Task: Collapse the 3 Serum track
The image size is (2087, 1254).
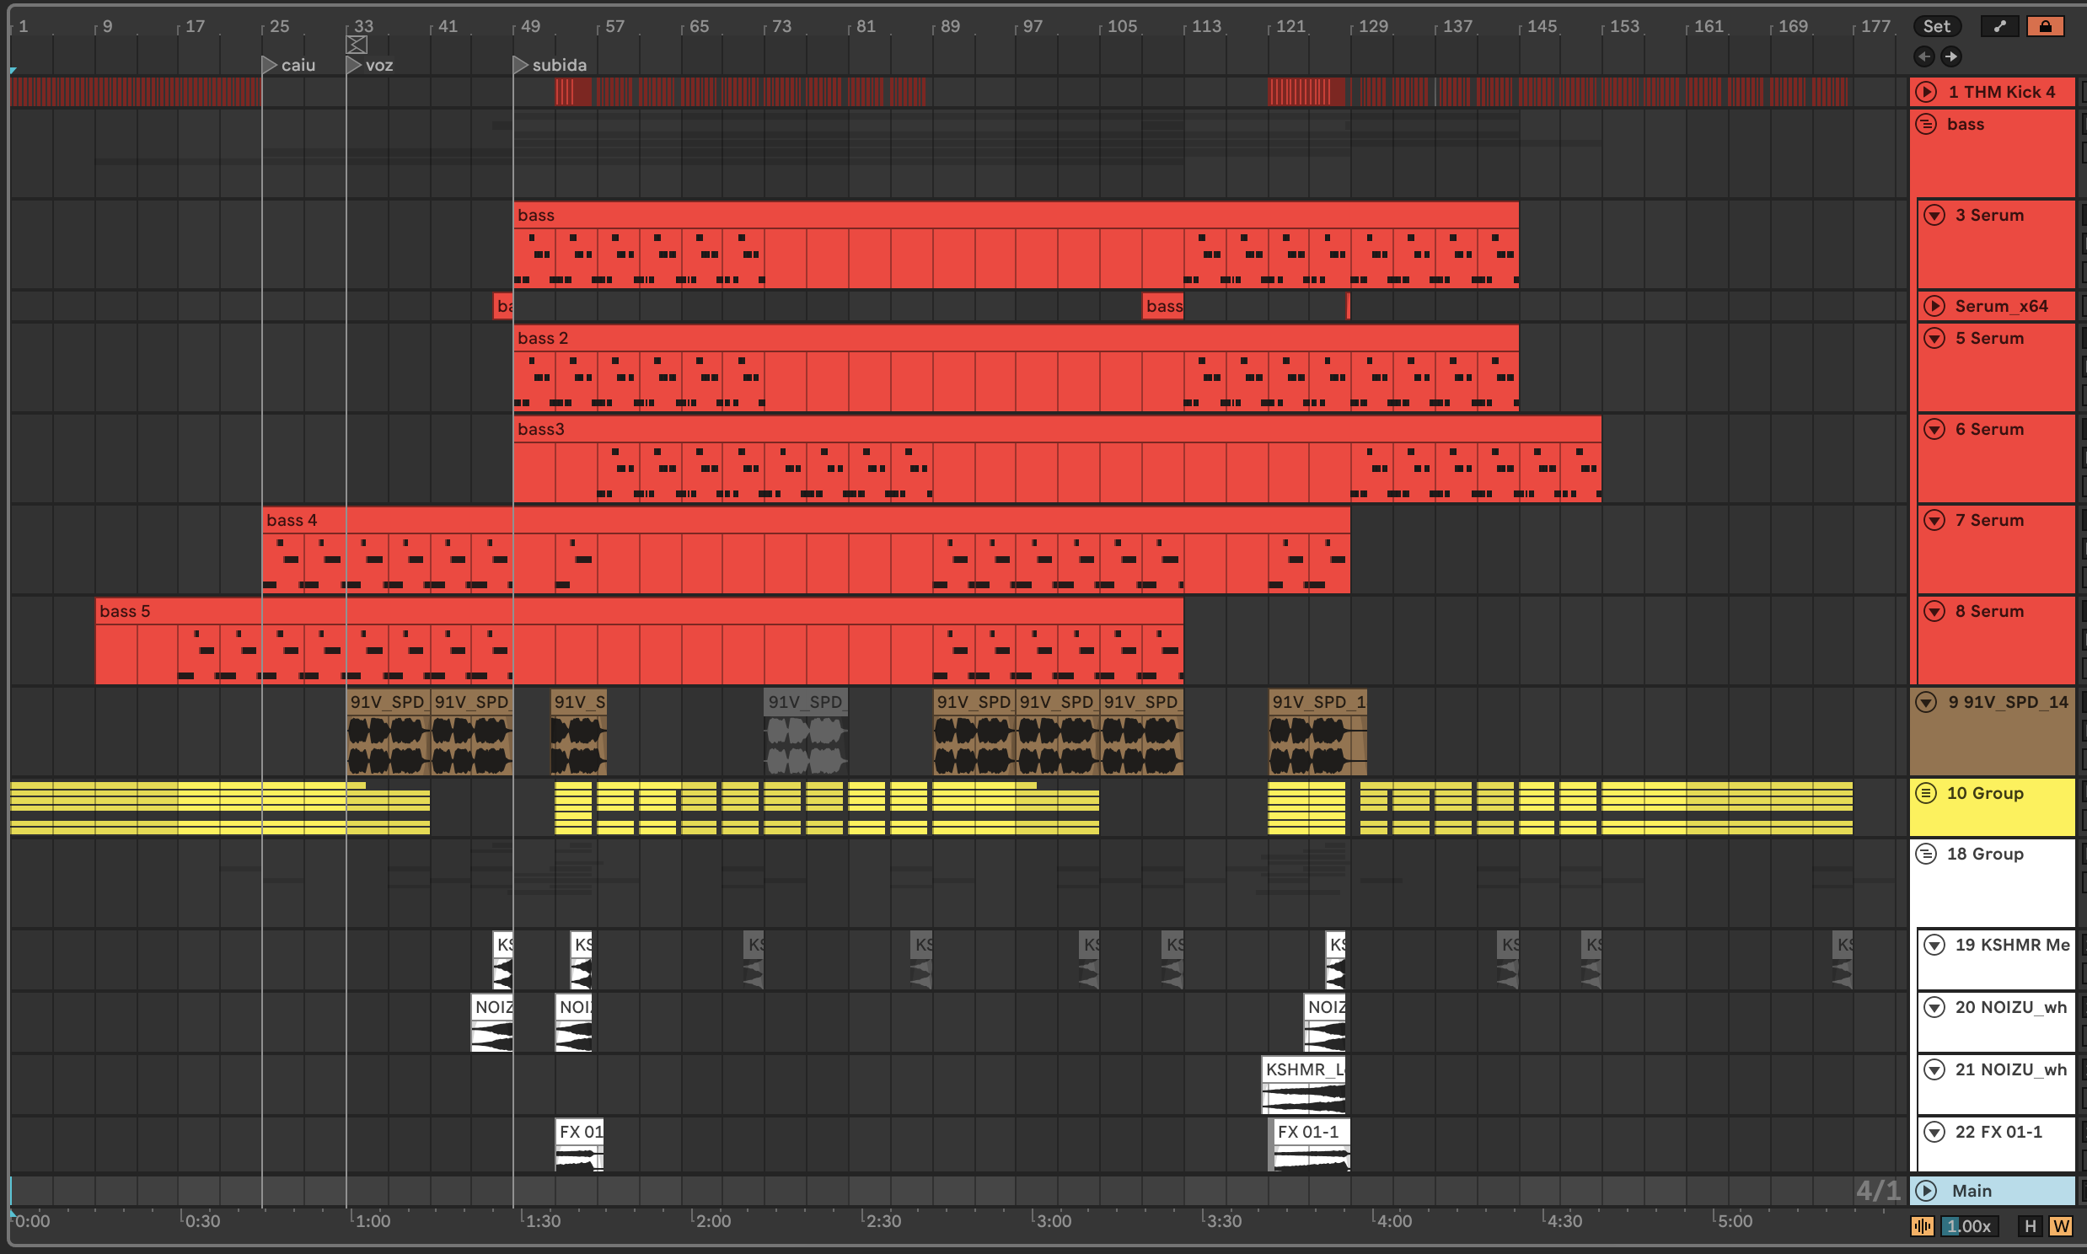Action: [1934, 216]
